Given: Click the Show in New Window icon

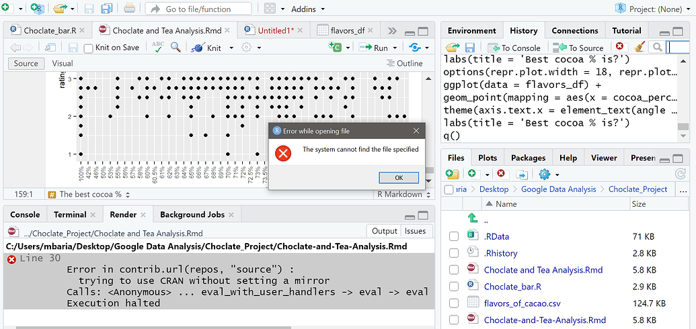Looking at the screenshot, I should coord(50,48).
